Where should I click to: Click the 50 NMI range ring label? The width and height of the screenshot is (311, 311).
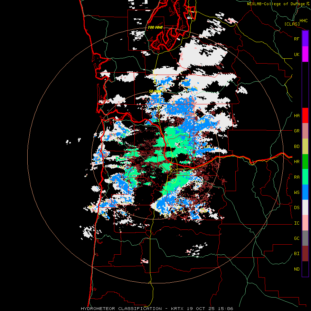pyautogui.click(x=155, y=92)
